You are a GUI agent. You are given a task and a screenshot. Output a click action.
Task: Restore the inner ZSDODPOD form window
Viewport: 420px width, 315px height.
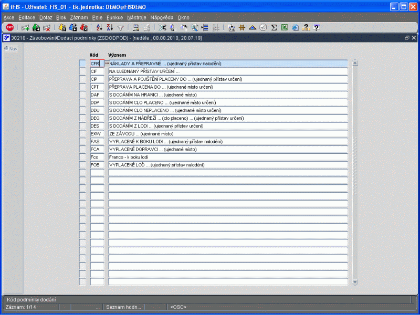click(x=407, y=38)
